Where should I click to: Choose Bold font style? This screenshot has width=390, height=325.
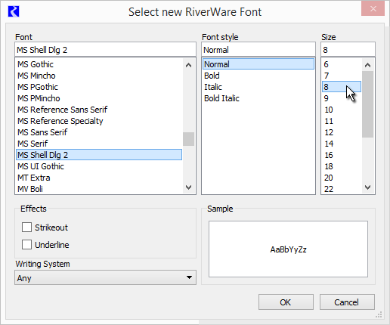point(258,76)
